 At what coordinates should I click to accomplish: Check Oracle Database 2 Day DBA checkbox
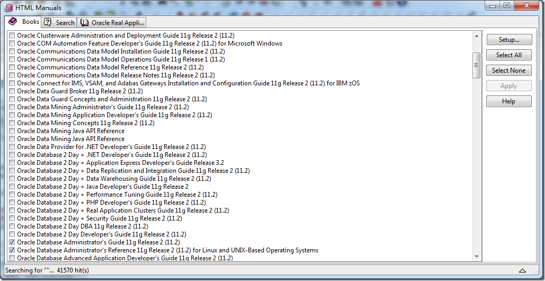coord(12,226)
